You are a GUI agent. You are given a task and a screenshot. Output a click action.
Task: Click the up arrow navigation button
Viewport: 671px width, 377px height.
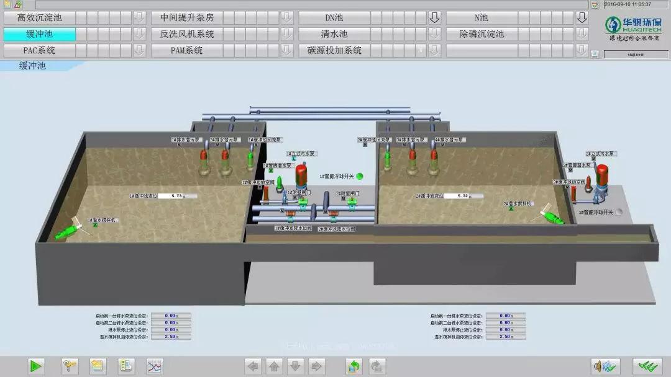tap(275, 366)
